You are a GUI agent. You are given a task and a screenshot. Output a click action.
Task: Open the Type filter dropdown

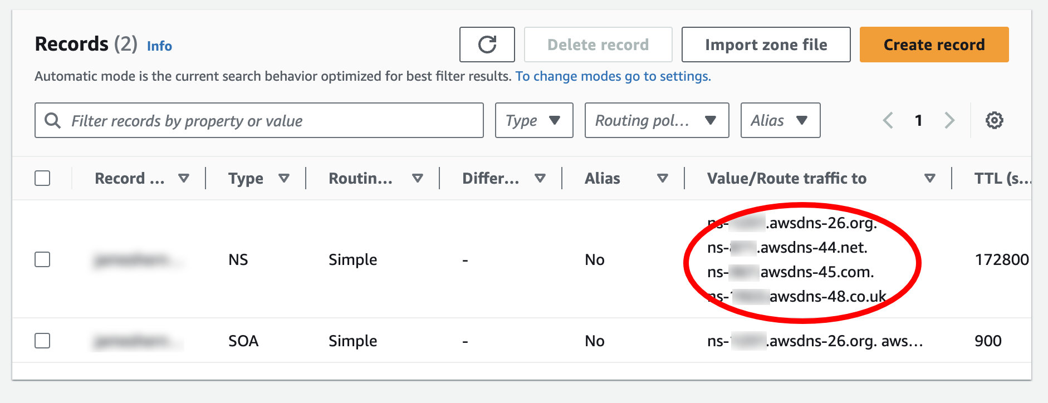tap(534, 120)
